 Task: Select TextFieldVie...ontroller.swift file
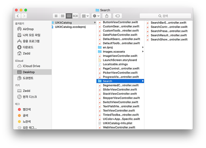pyautogui.click(x=120, y=106)
